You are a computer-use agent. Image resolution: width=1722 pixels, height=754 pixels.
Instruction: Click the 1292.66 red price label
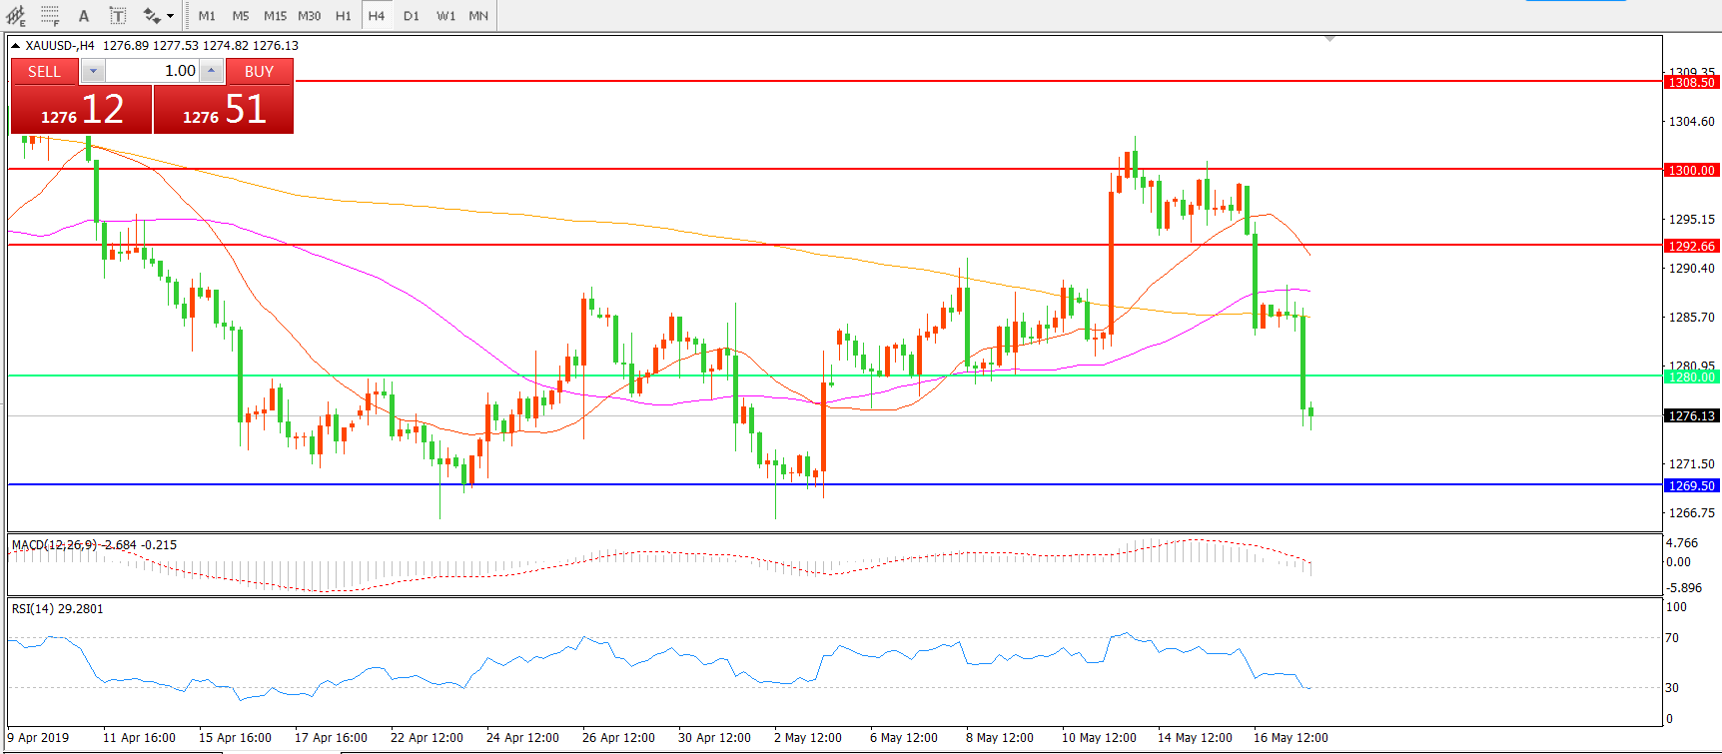[x=1692, y=246]
